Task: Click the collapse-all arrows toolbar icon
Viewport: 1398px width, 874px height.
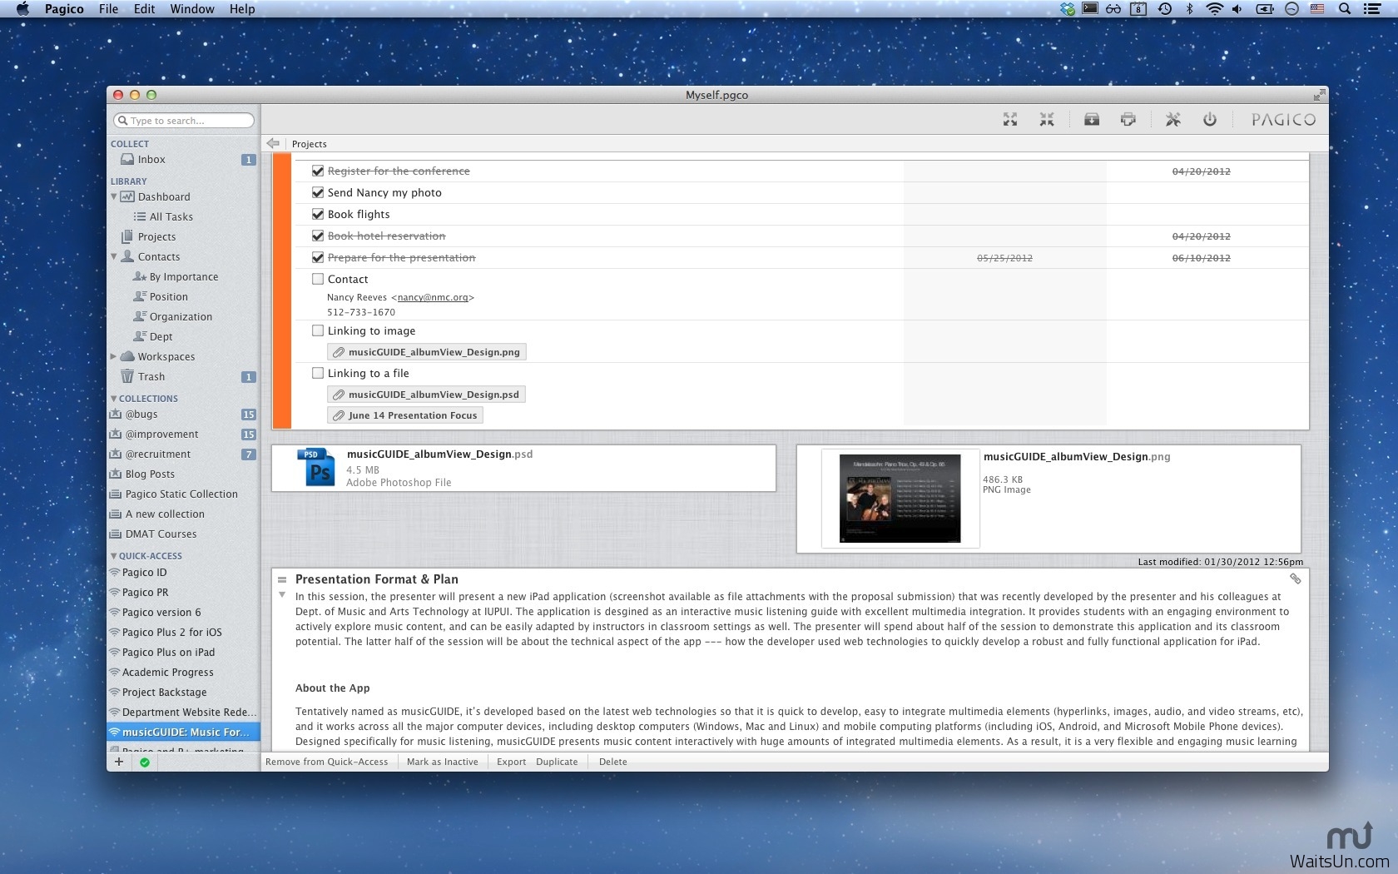Action: tap(1046, 120)
